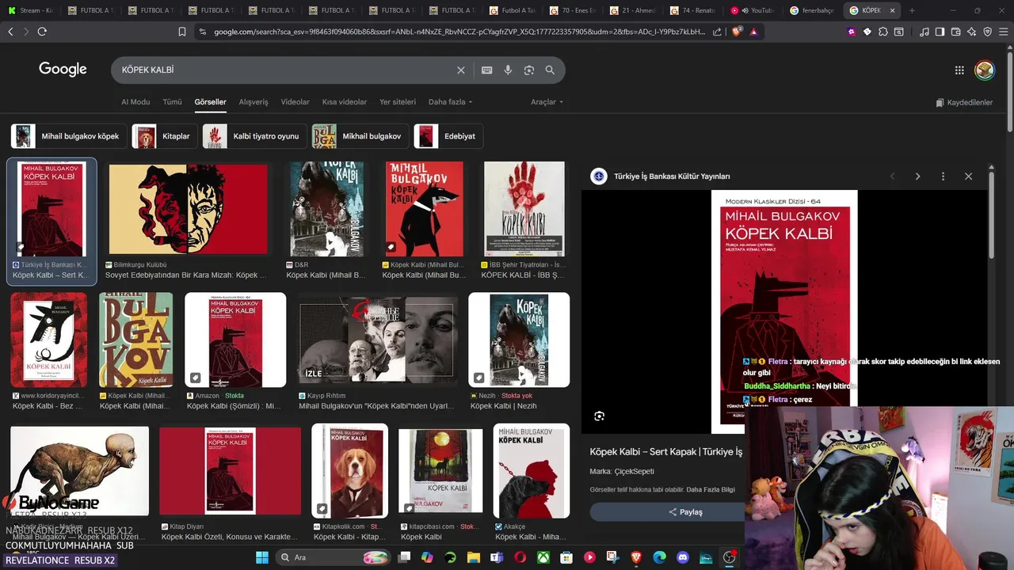Open the Akakçe Köpek Kalbi cover thumbnail
The height and width of the screenshot is (570, 1014).
point(531,471)
